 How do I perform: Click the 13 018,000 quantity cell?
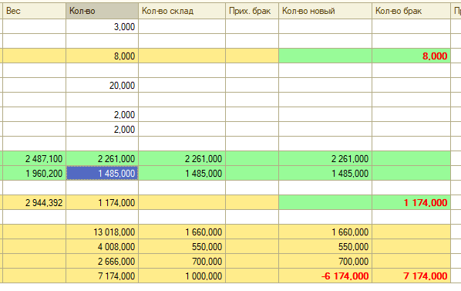point(102,232)
